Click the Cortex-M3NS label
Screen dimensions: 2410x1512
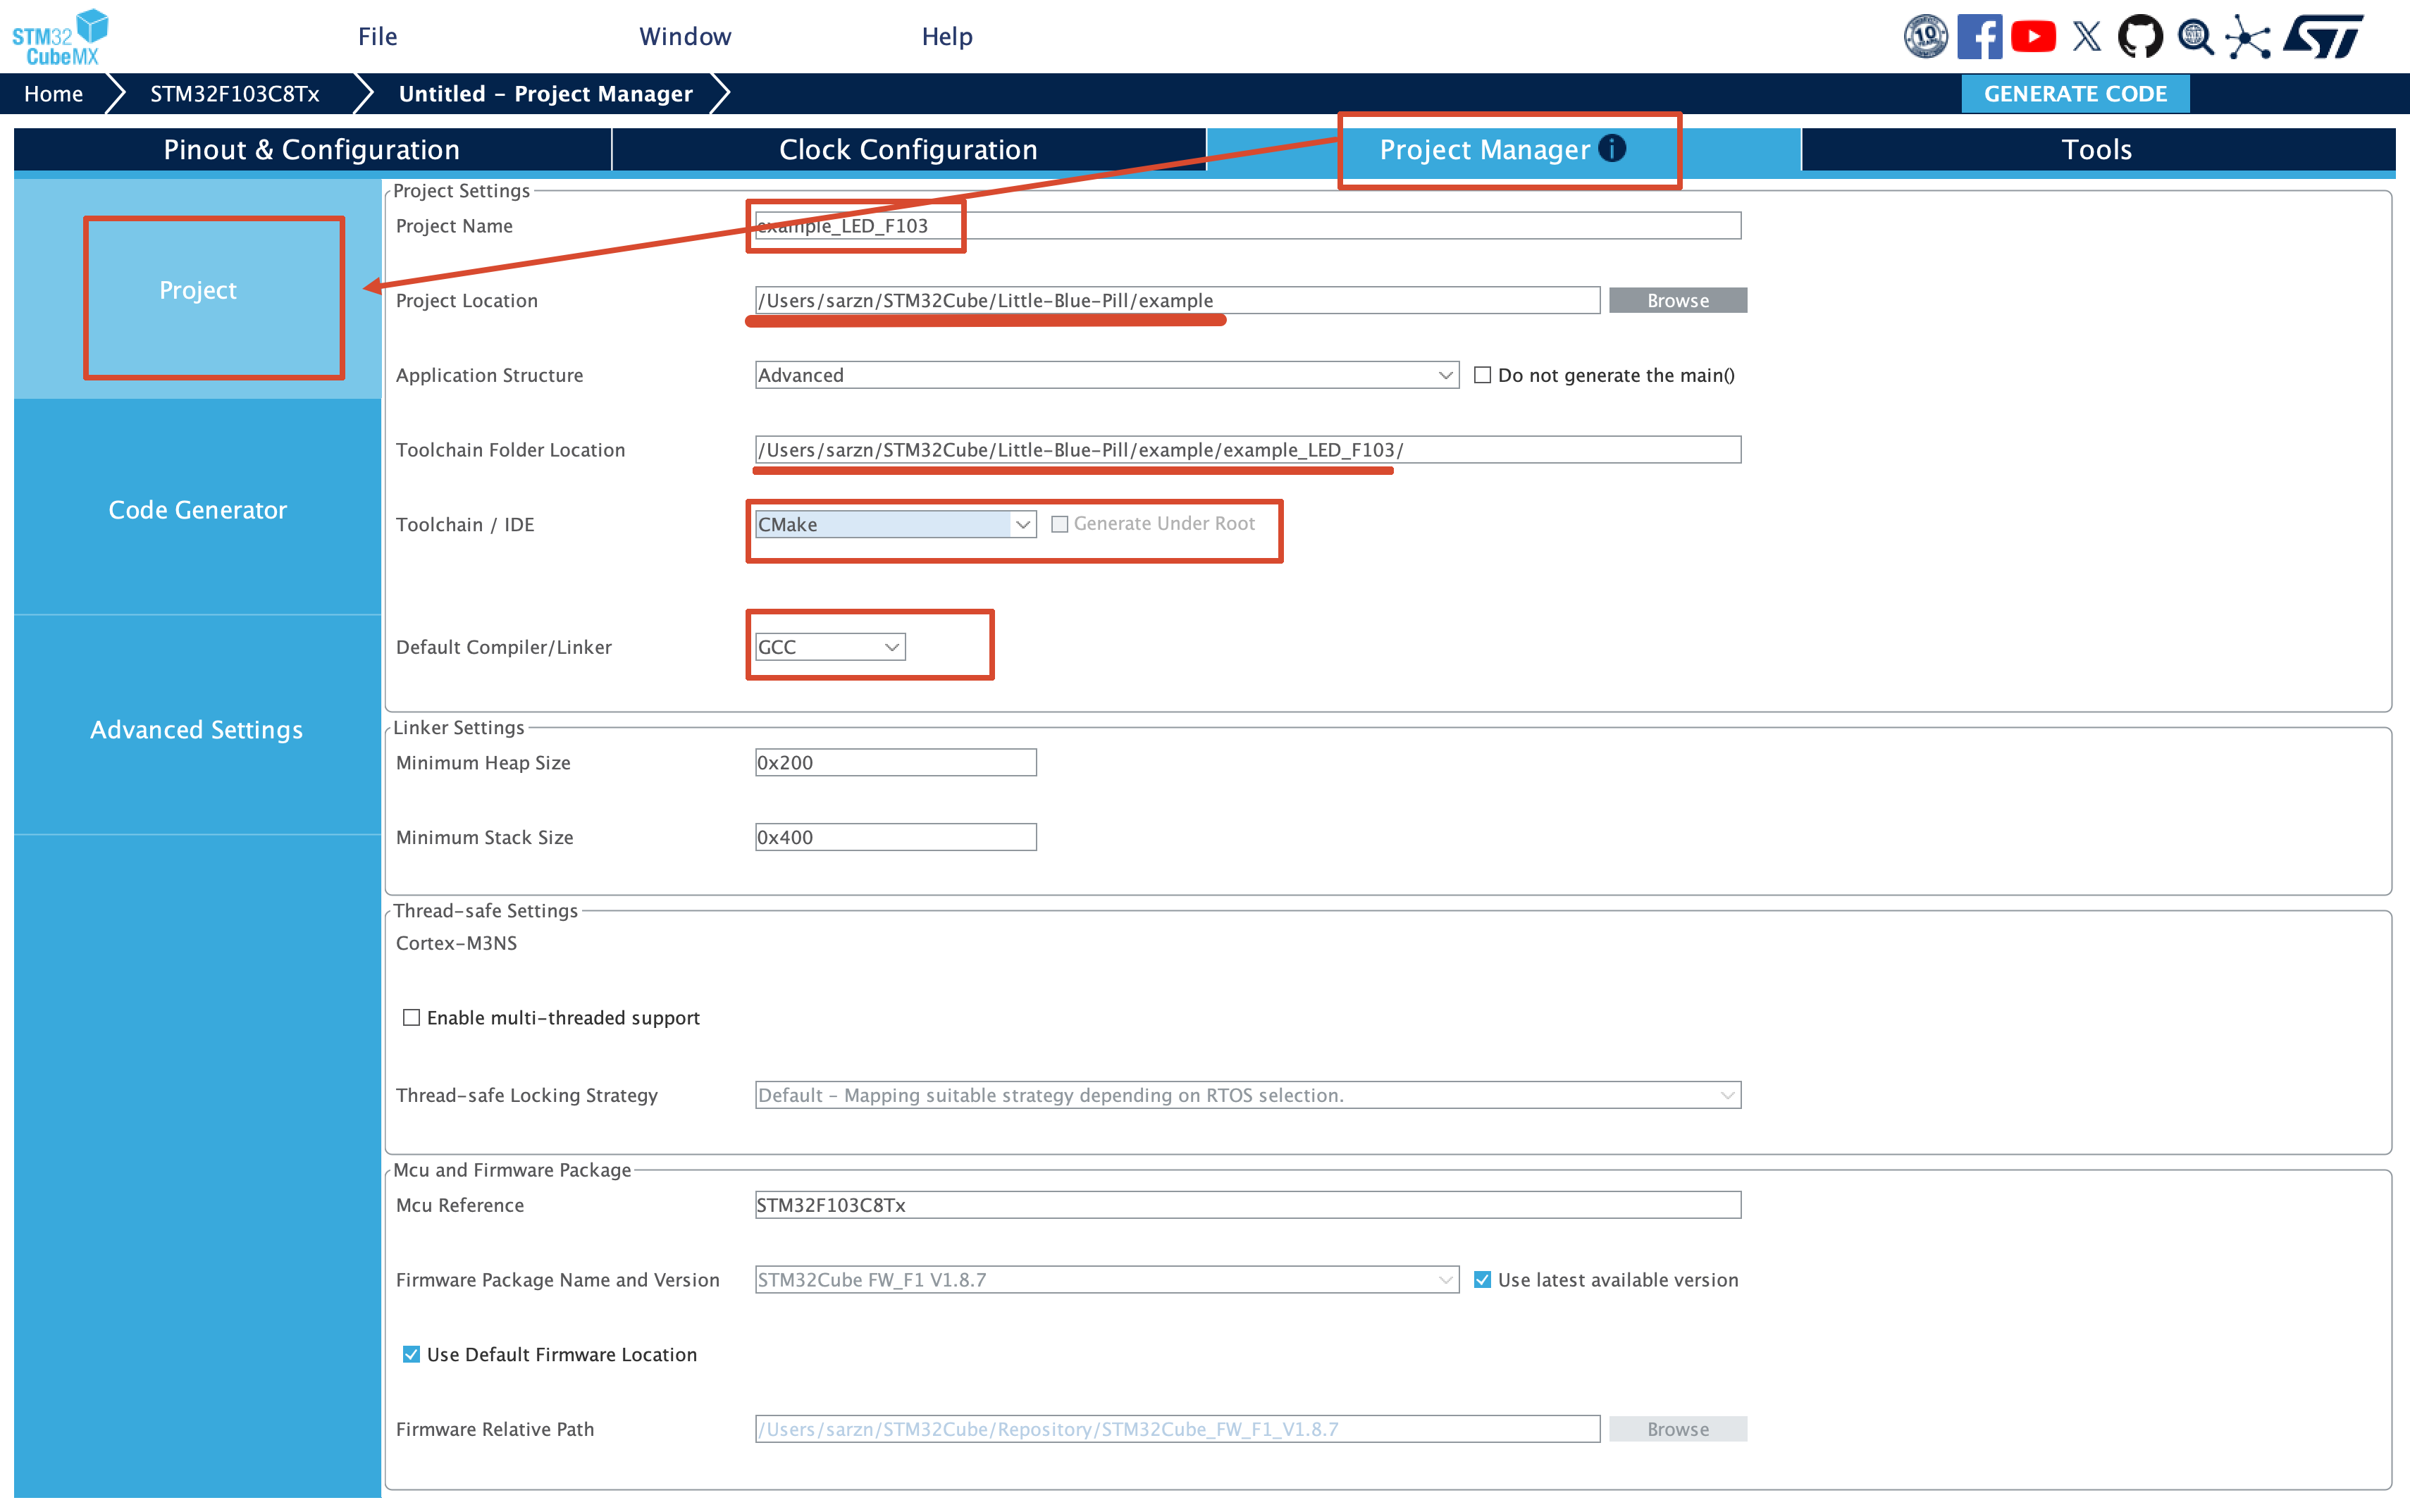[456, 943]
